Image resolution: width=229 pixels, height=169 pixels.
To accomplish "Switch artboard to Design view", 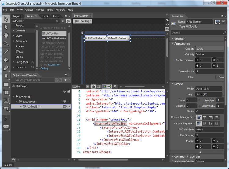I will (167, 20).
